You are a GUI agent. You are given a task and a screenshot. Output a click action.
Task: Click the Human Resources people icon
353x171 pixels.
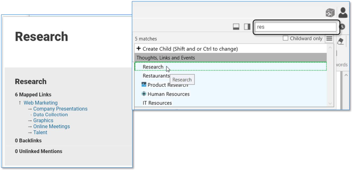click(144, 94)
